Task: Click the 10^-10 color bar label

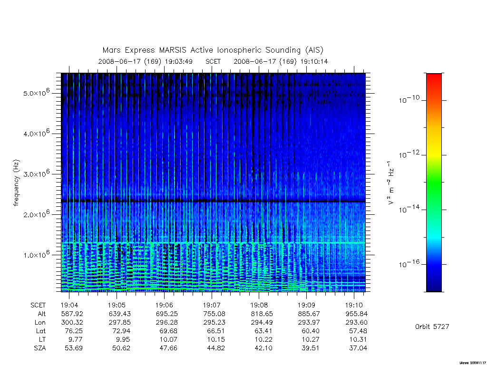Action: click(x=409, y=99)
